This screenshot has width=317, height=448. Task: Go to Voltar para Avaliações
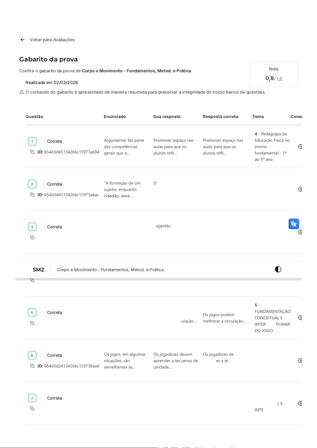click(x=52, y=40)
